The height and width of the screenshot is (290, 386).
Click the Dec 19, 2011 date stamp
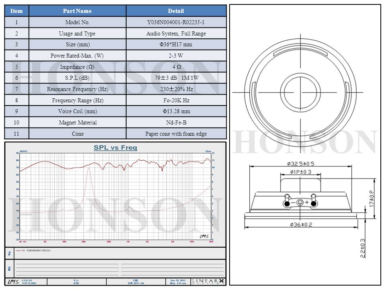178,280
